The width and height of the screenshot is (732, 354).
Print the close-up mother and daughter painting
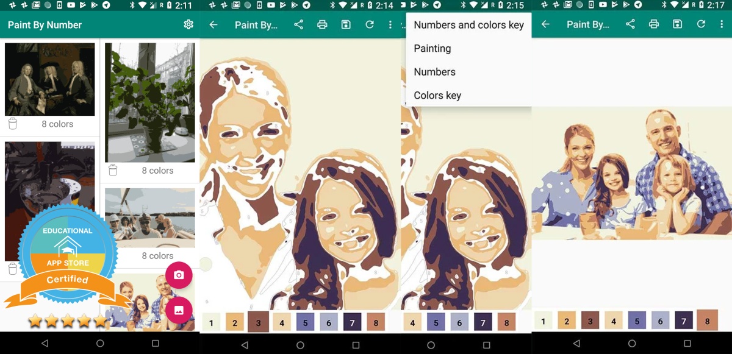tap(322, 24)
